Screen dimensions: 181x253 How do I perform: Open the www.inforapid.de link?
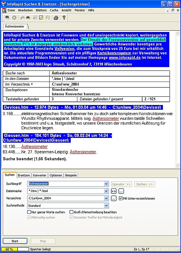(x=124, y=58)
